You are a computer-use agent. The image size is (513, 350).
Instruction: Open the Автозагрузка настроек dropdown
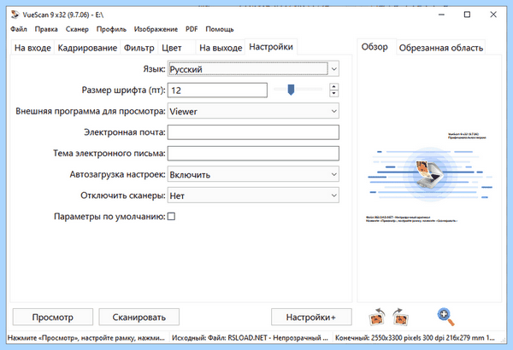tap(253, 174)
